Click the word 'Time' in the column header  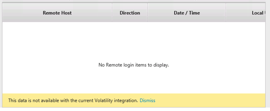coord(194,13)
